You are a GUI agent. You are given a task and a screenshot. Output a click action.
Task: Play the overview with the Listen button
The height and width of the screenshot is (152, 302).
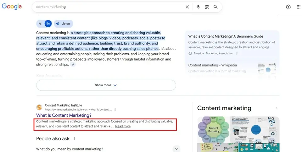point(63,24)
